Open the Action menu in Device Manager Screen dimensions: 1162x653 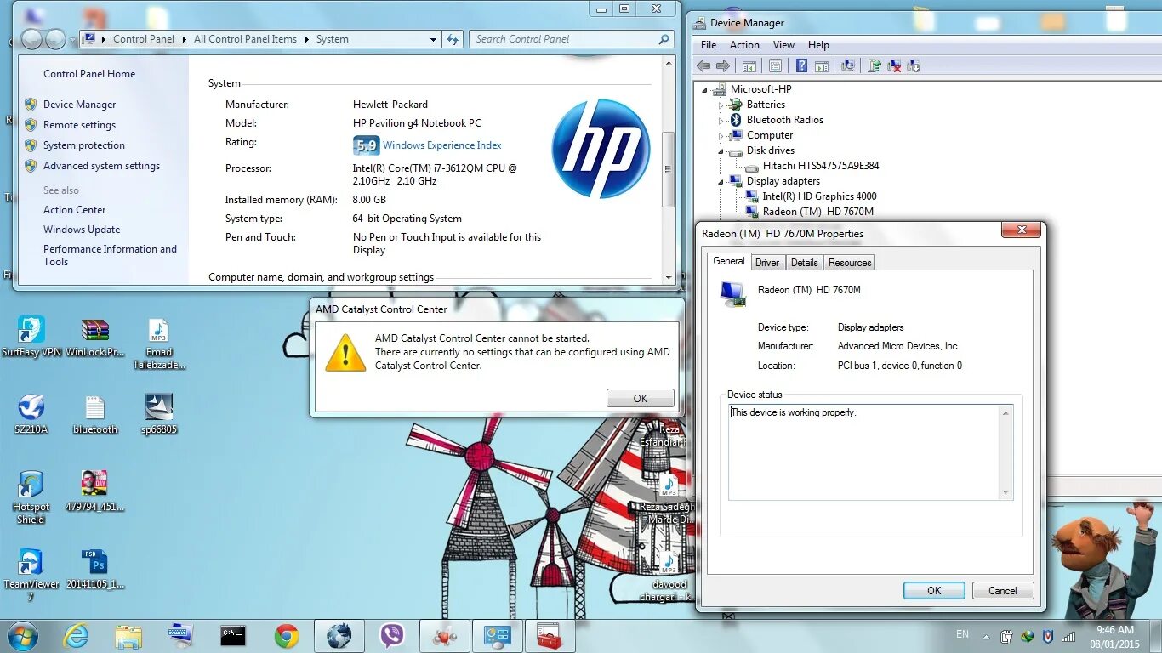pos(744,44)
